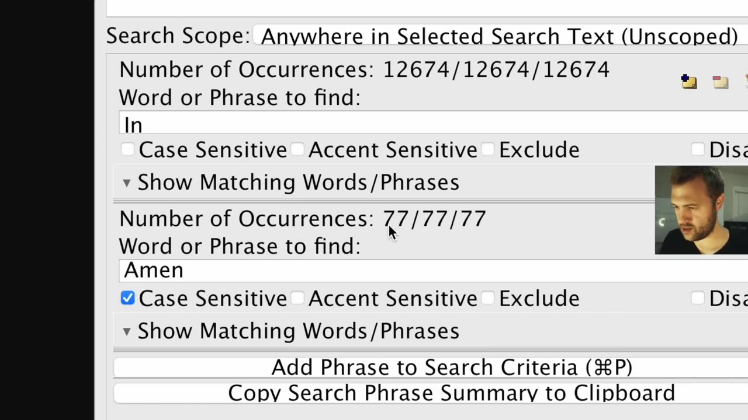Enable Case Sensitive for the "In" phrase
This screenshot has height=420, width=748.
127,150
